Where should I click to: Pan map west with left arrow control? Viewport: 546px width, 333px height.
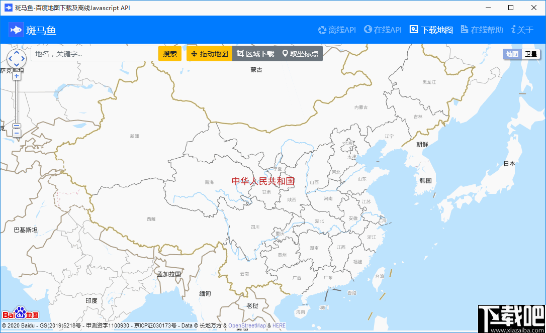pos(11,58)
